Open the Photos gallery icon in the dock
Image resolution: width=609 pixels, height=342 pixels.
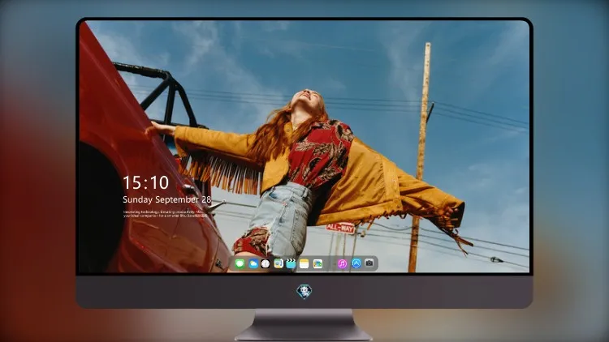[317, 263]
